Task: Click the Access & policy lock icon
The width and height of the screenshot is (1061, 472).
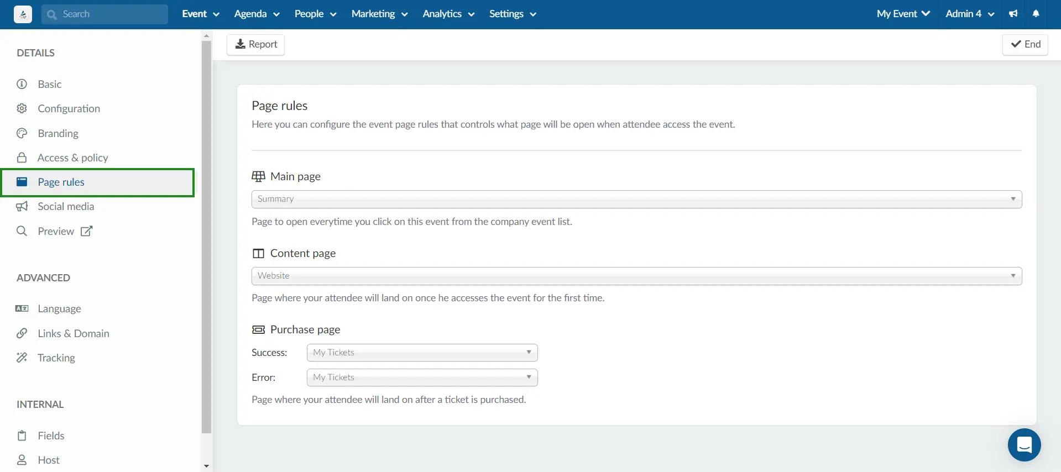Action: coord(22,158)
